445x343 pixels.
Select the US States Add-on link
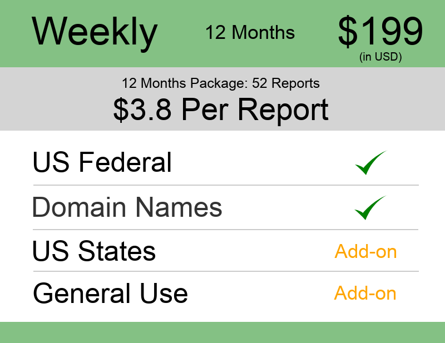365,251
